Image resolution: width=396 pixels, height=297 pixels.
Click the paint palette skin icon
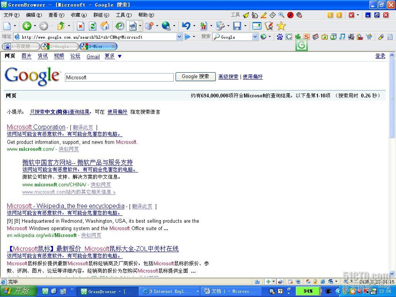tap(220, 26)
